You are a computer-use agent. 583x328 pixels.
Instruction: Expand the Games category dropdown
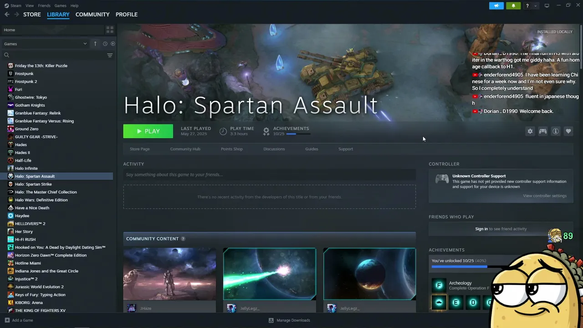coord(85,44)
